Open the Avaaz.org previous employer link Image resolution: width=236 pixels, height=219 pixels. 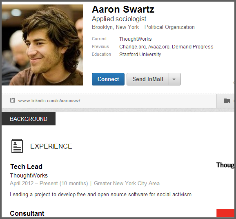159,47
